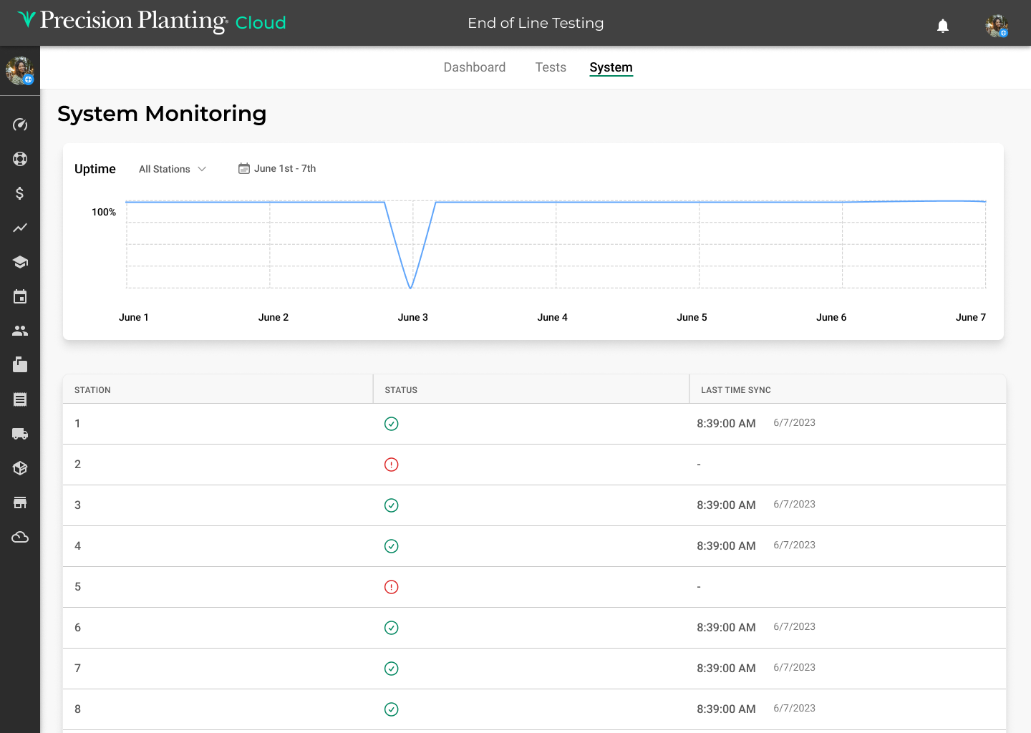Open the dollar sign billing icon
This screenshot has height=733, width=1031.
20,193
